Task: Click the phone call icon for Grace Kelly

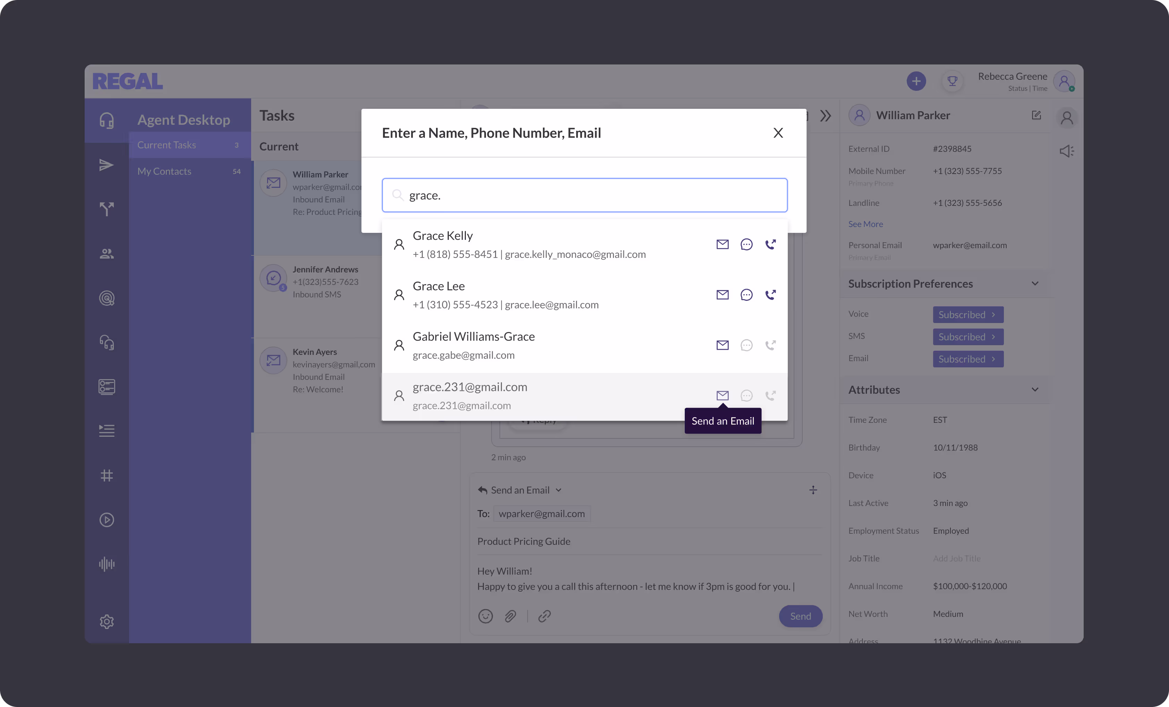Action: point(770,244)
